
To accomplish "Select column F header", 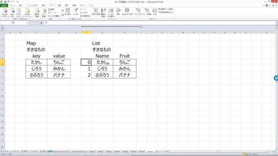I will tap(86, 32).
